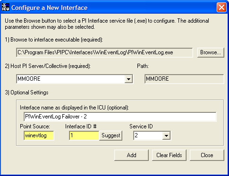Screen dimensions: 229x176
Task: Expand the Service ID dropdown arrow
Action: click(166, 135)
